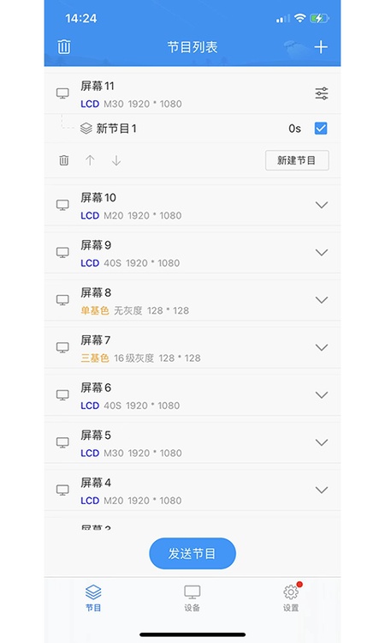Expand 屏幕 10 with its chevron
Screen dimensions: 385x643
coord(322,205)
